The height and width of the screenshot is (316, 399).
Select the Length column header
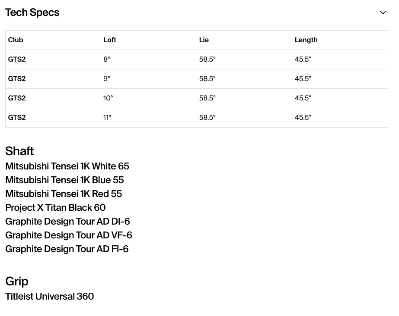pos(306,40)
